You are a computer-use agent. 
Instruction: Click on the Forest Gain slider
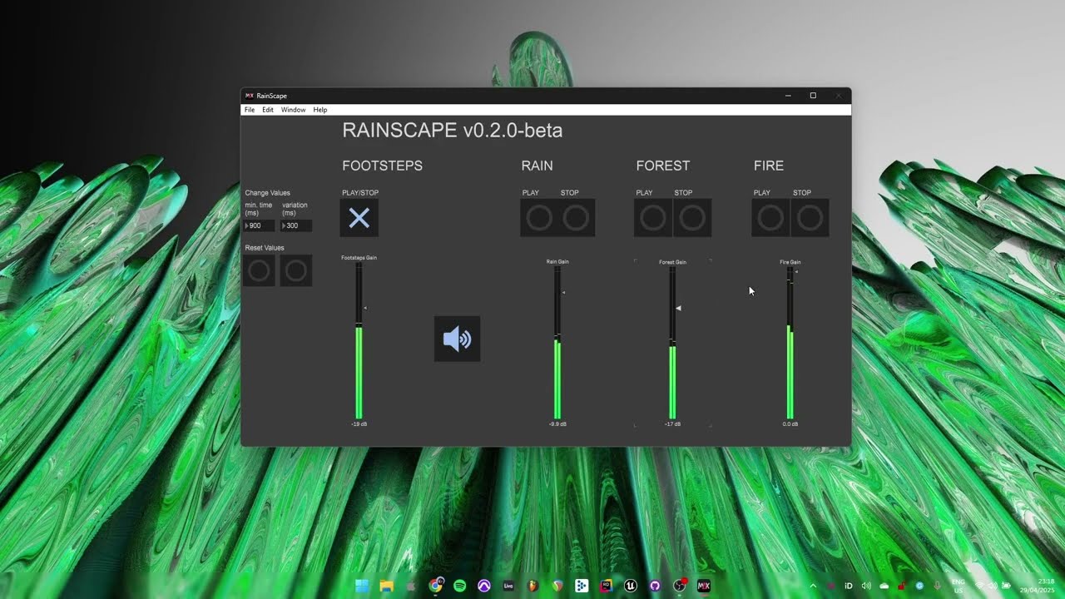[x=672, y=343]
